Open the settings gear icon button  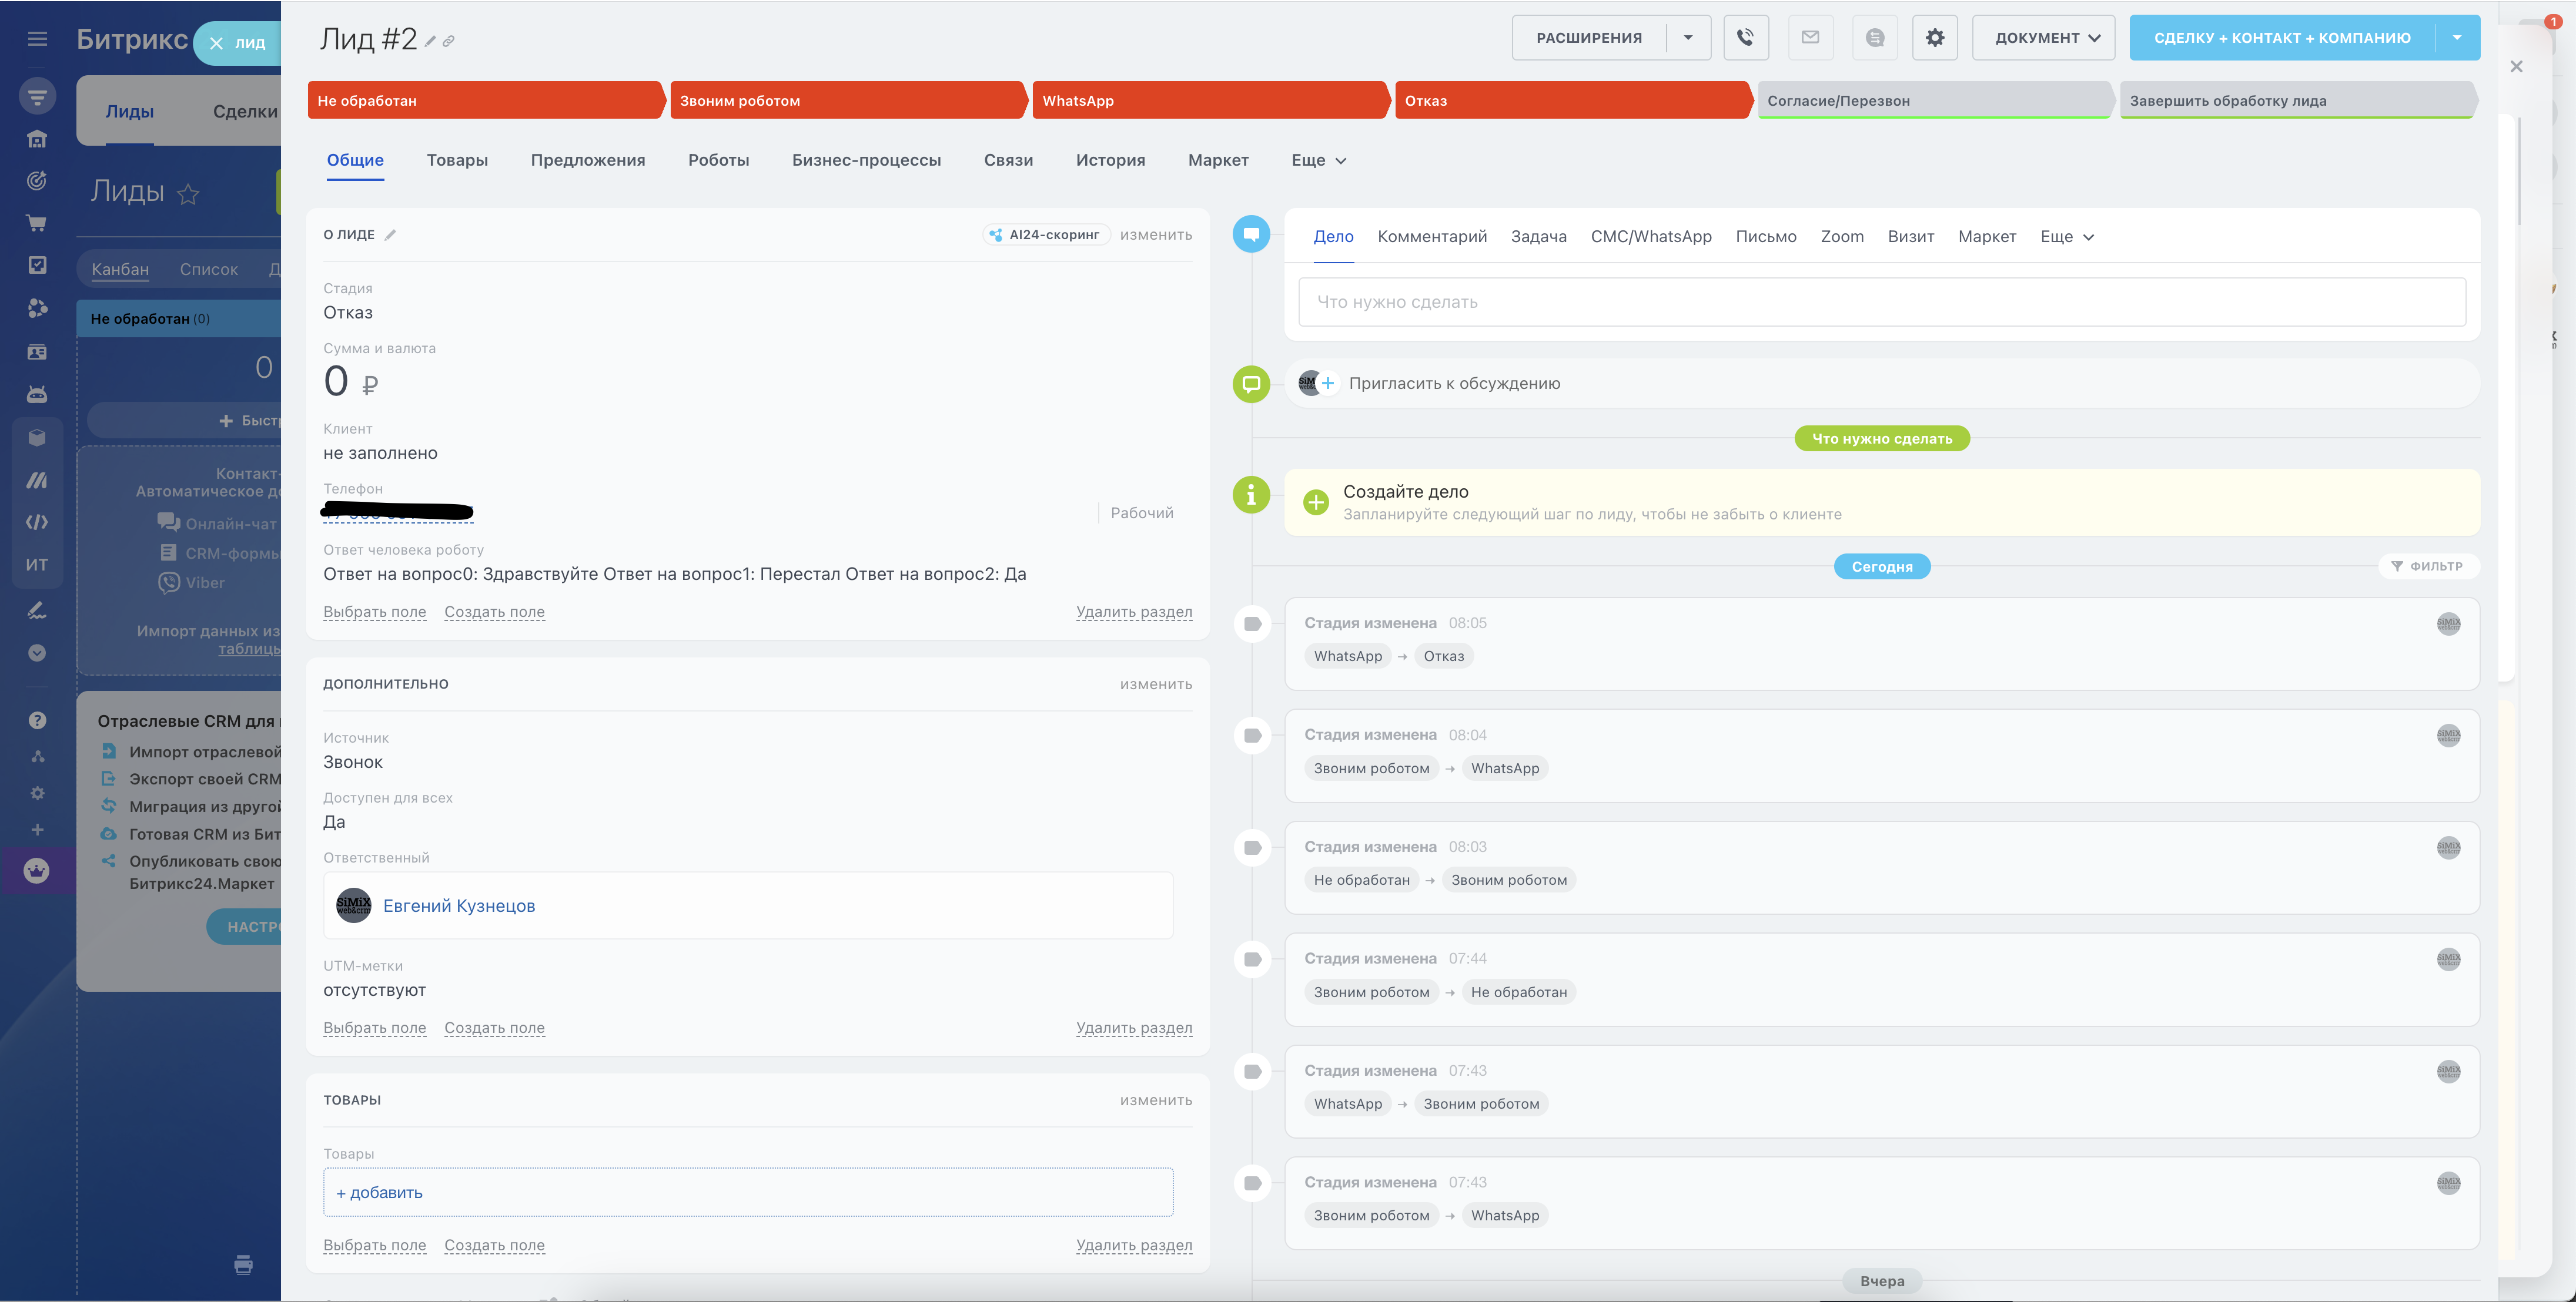pyautogui.click(x=1934, y=38)
